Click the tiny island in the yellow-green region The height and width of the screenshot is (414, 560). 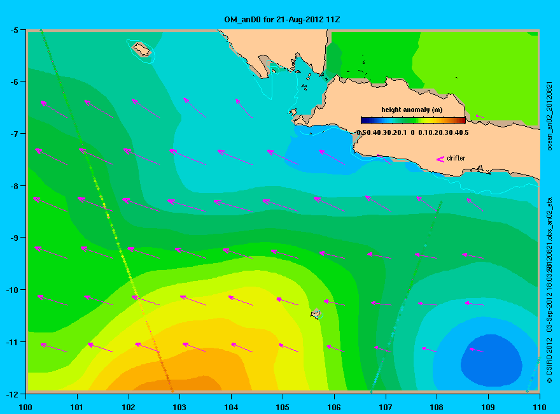pyautogui.click(x=316, y=313)
